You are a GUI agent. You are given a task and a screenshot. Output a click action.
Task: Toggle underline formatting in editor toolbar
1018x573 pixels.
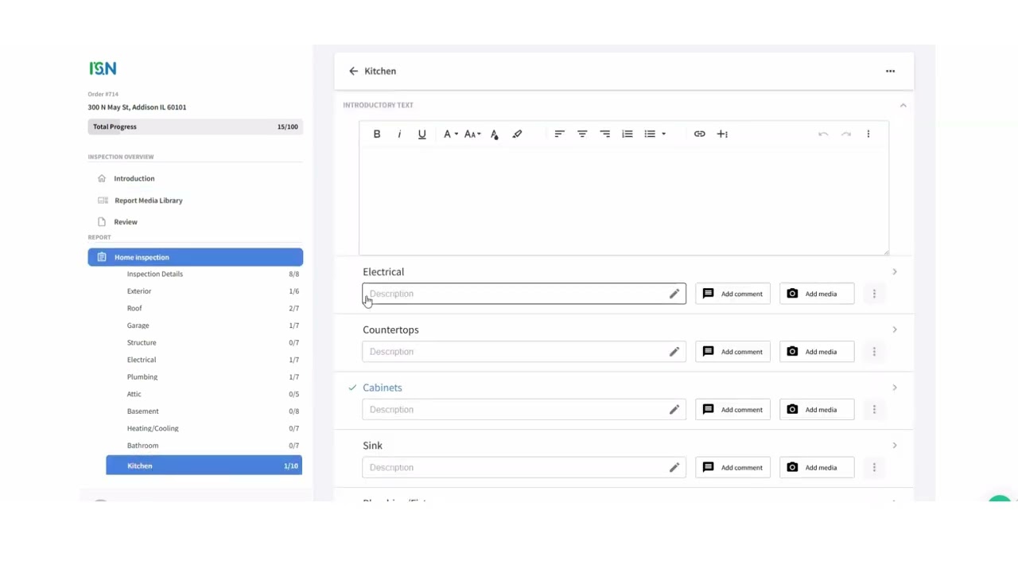422,134
